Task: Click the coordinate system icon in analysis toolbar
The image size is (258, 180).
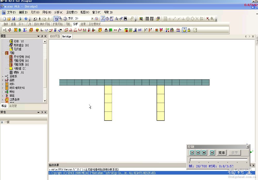Action: click(x=5, y=30)
